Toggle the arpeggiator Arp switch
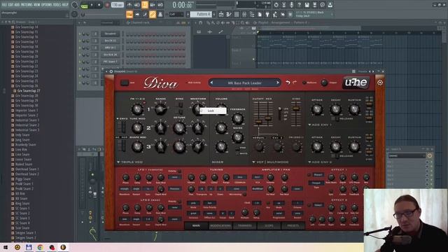Image resolution: width=448 pixels, height=252 pixels. (x=268, y=203)
